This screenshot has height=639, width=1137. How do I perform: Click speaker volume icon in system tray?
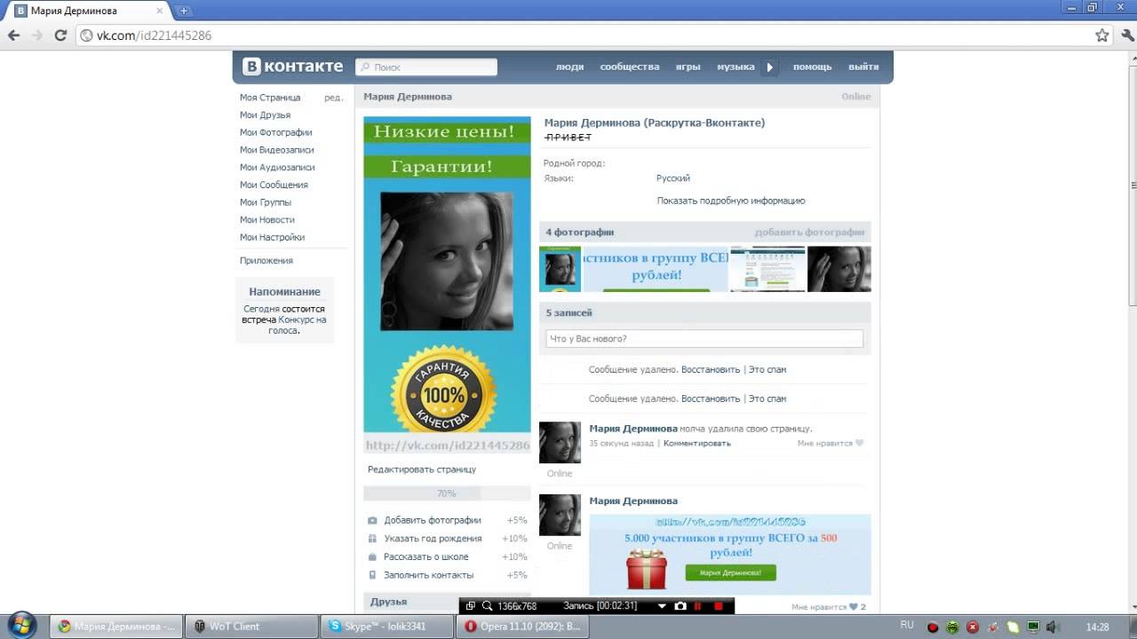[x=1053, y=627]
